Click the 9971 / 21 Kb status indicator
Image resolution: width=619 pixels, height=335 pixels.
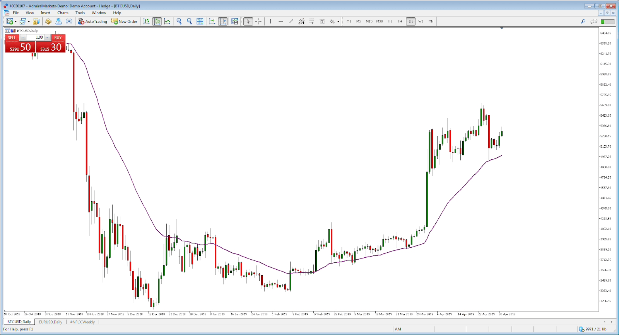593,329
